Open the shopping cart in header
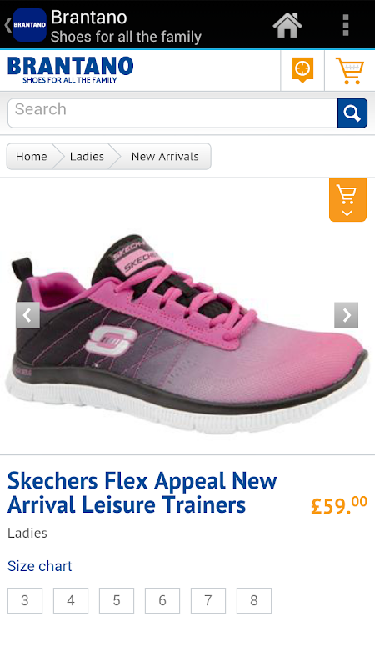 click(350, 71)
